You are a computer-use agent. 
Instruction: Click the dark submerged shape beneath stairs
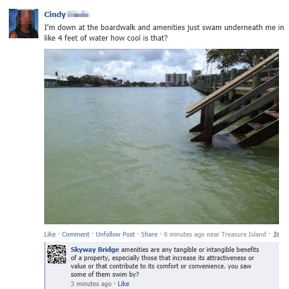tap(225, 141)
